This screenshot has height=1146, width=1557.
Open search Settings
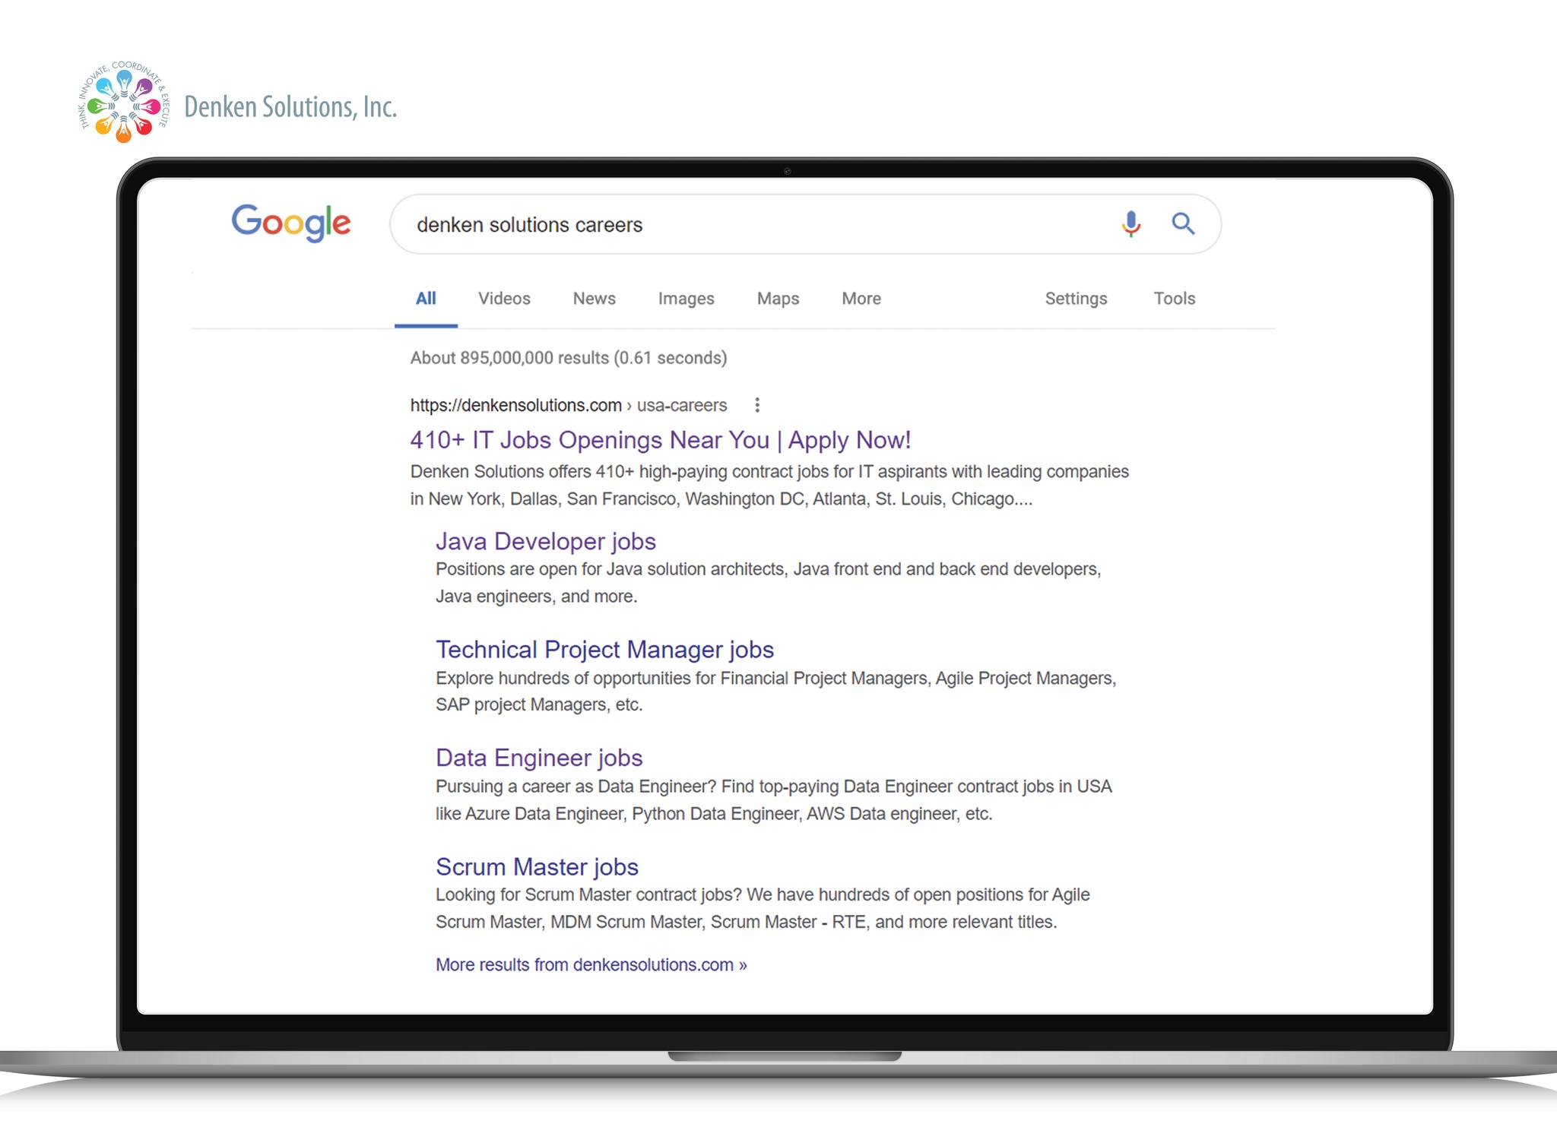pyautogui.click(x=1076, y=299)
